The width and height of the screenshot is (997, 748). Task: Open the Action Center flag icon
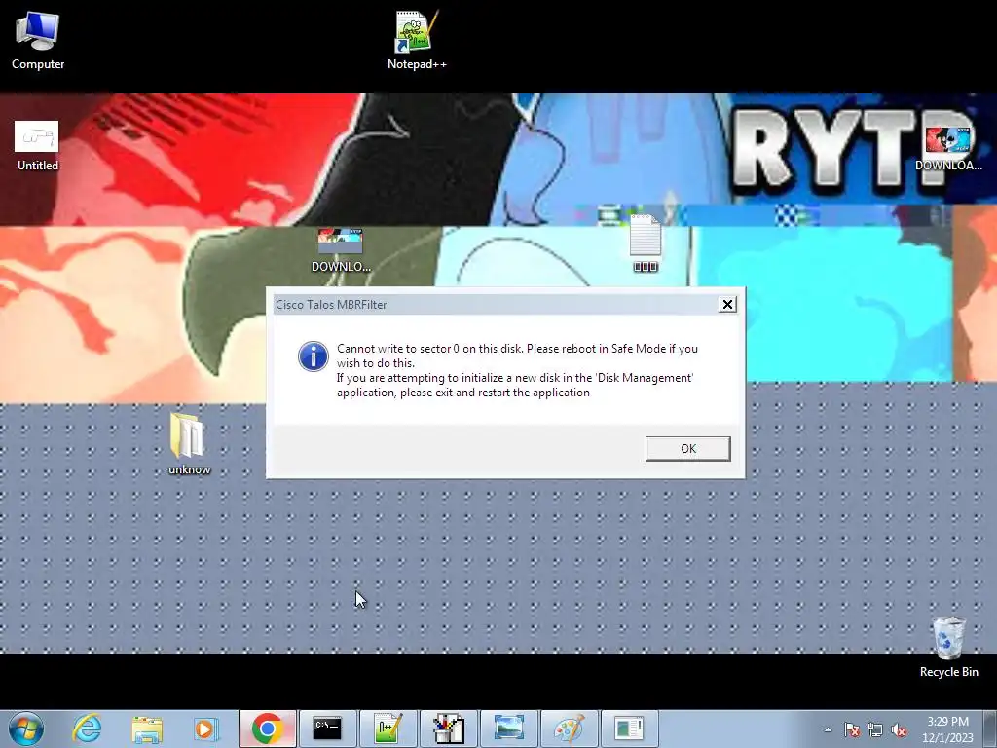click(x=852, y=729)
